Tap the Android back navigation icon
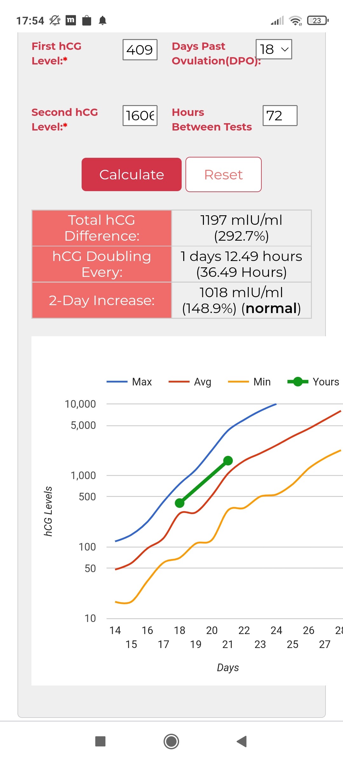 242,741
